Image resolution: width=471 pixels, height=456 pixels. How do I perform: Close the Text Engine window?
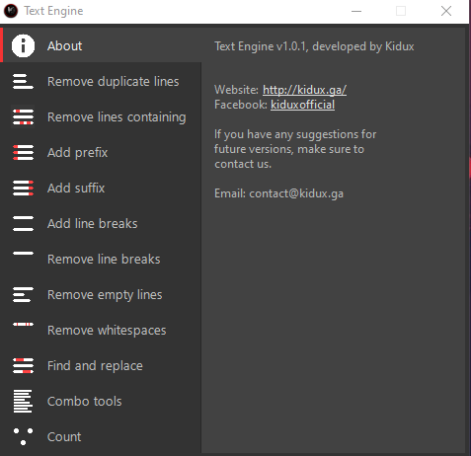click(446, 11)
